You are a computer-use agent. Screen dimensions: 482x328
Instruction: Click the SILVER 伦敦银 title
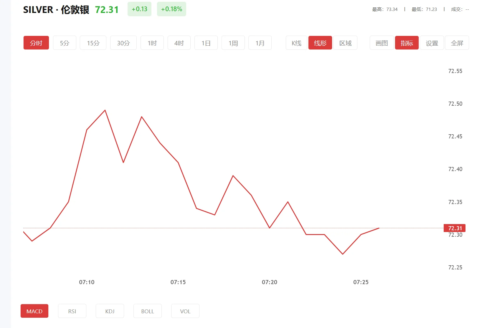[x=56, y=9]
